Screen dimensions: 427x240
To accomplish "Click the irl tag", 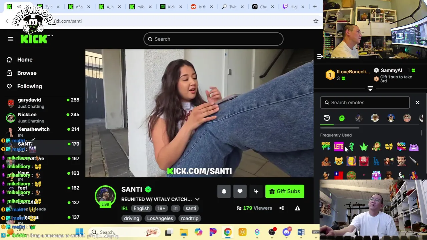I will pos(175,208).
